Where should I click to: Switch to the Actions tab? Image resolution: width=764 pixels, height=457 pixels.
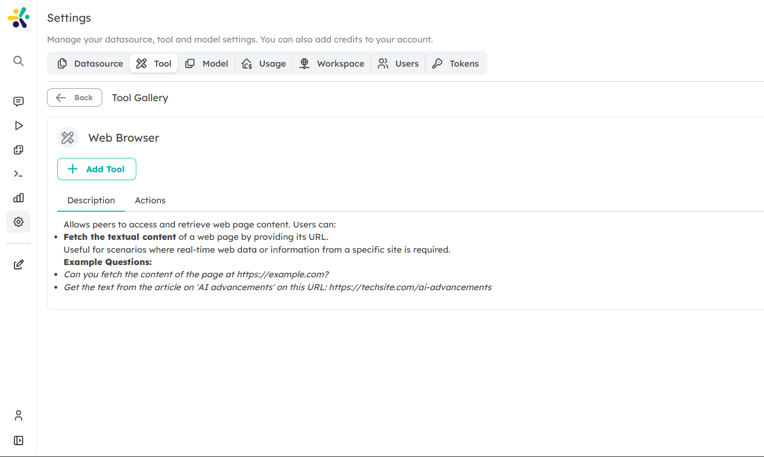pos(150,200)
